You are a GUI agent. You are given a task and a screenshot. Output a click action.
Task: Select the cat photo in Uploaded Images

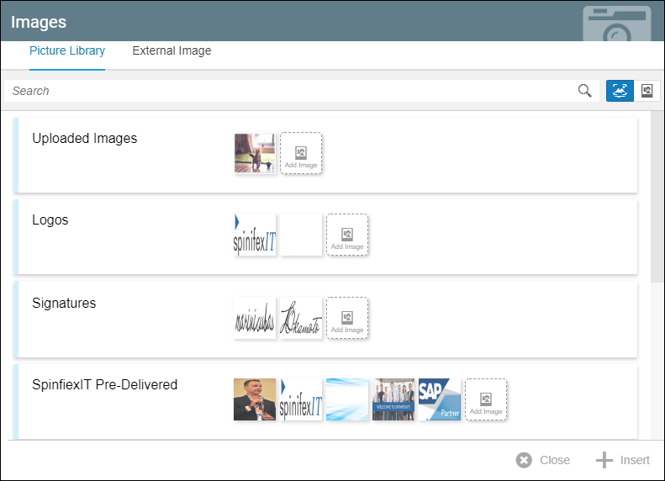255,153
